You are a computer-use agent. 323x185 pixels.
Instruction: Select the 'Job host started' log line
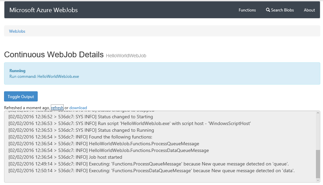[65, 157]
